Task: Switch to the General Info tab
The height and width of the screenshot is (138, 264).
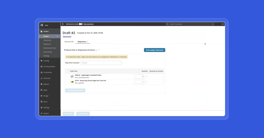Action: click(x=69, y=42)
